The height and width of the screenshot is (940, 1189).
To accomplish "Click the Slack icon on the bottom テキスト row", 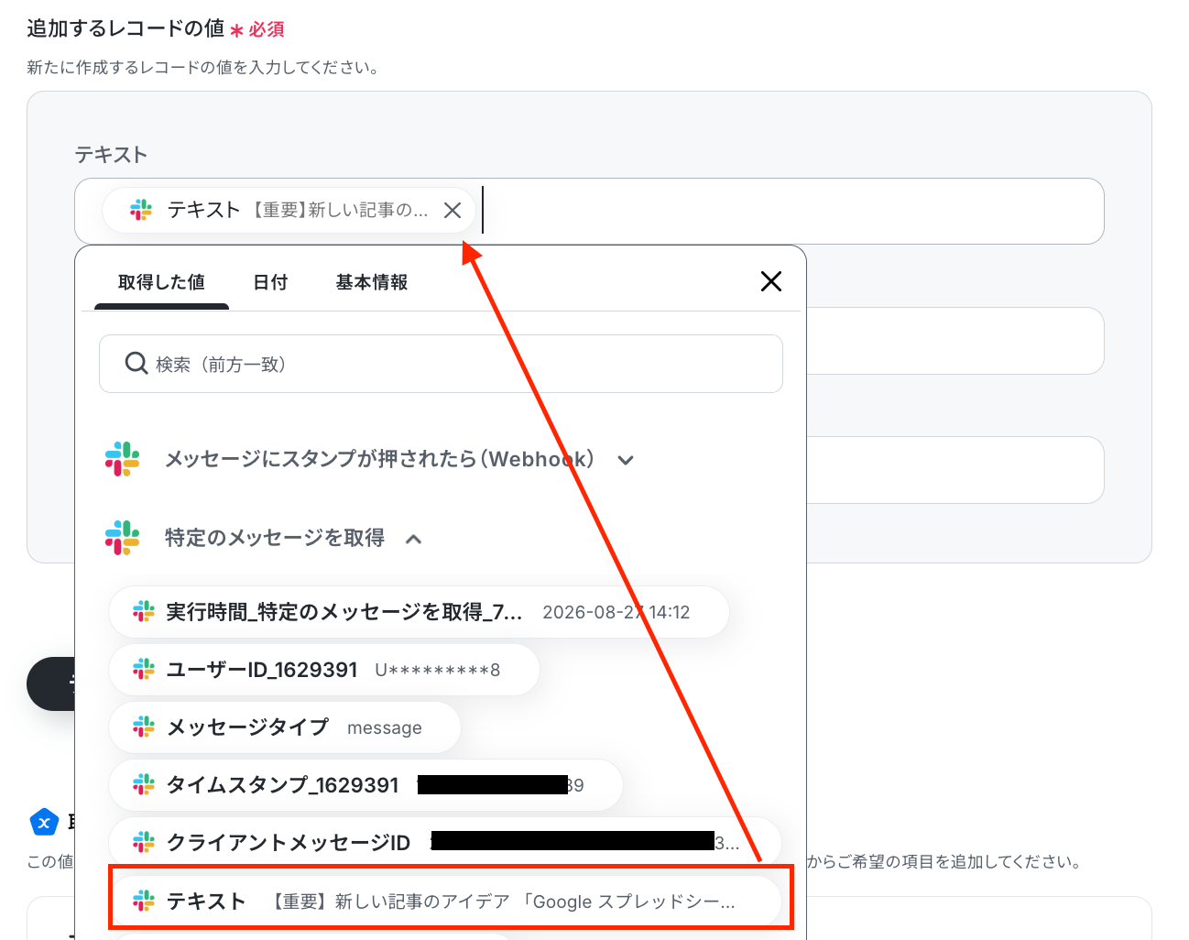I will (144, 902).
